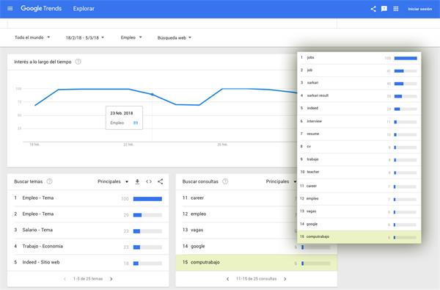Click the sarkari result entry in overlay
The width and height of the screenshot is (440, 290).
click(x=359, y=96)
